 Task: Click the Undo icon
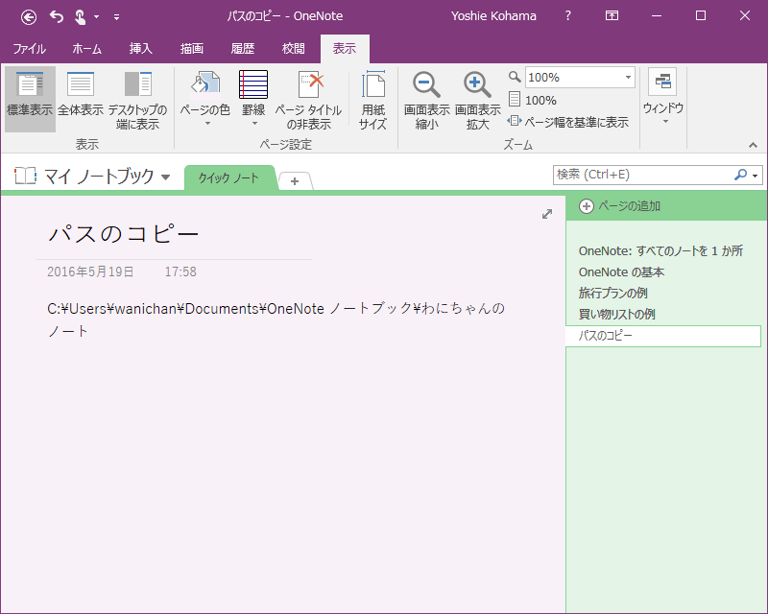(x=57, y=17)
